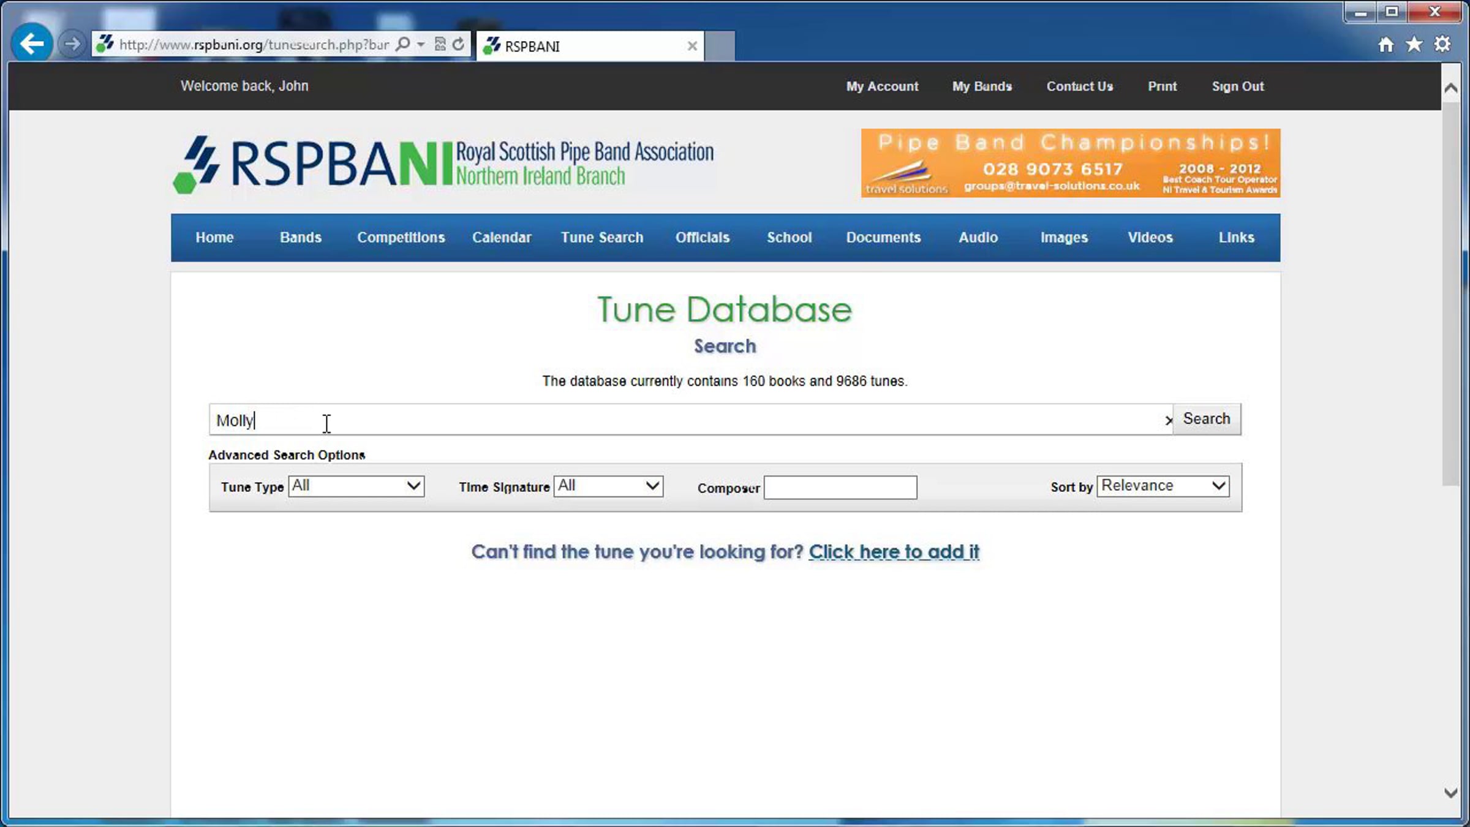Screen dimensions: 1470x827
Task: Open browser Home icon
Action: click(1385, 45)
